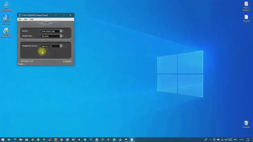Open the Creative Professional desktop shortcut
The image size is (253, 142).
pyautogui.click(x=6, y=32)
